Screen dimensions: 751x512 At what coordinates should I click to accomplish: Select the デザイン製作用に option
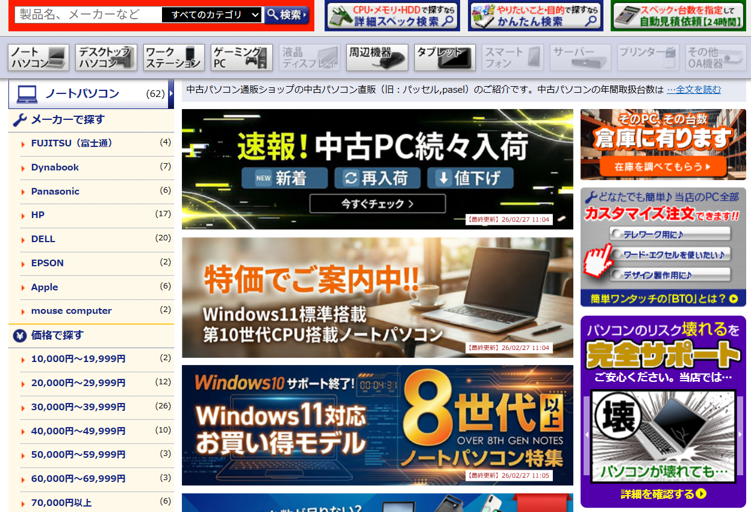(670, 275)
